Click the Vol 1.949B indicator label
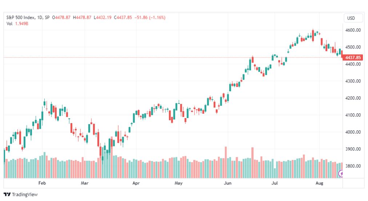 click(x=17, y=24)
